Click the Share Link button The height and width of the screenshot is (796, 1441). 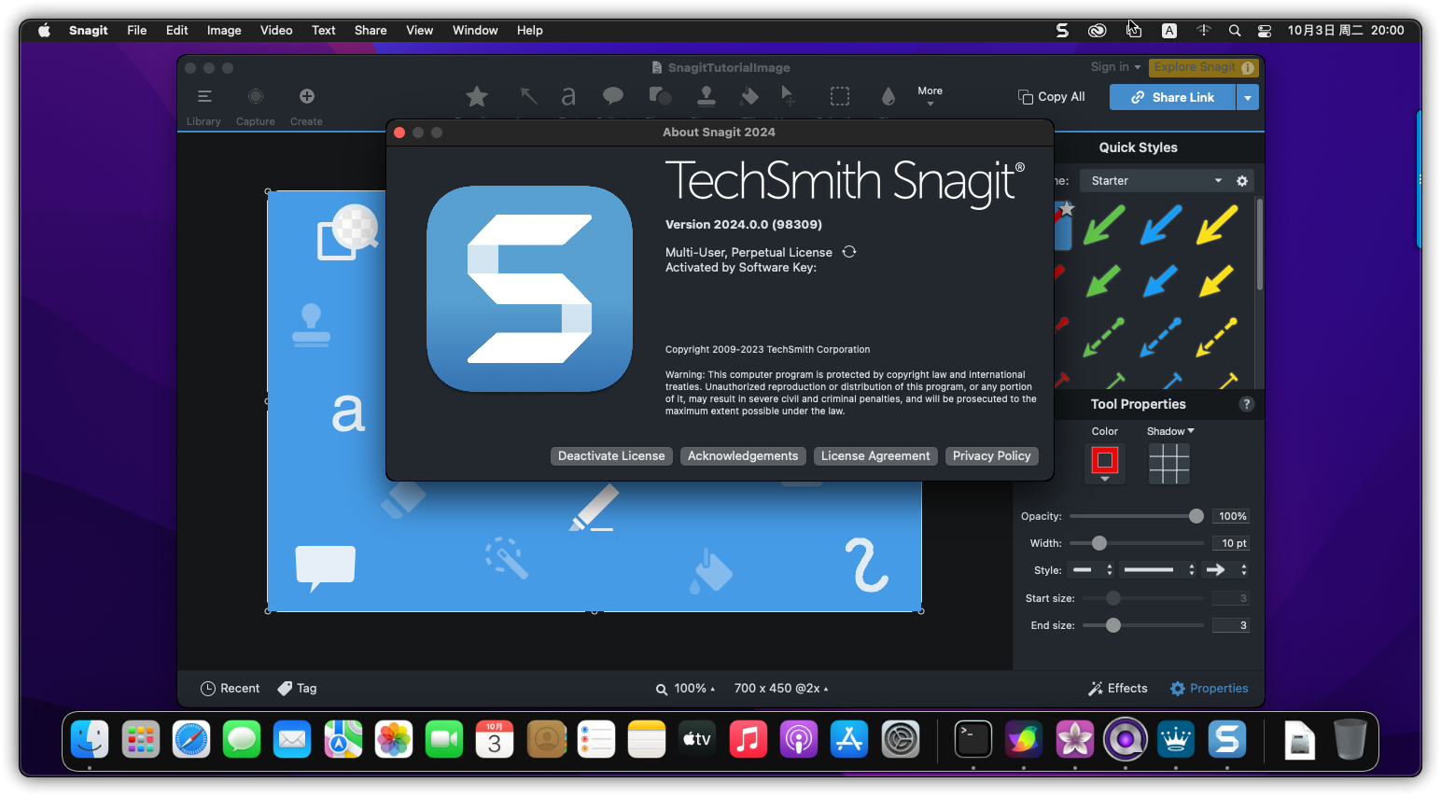point(1173,97)
